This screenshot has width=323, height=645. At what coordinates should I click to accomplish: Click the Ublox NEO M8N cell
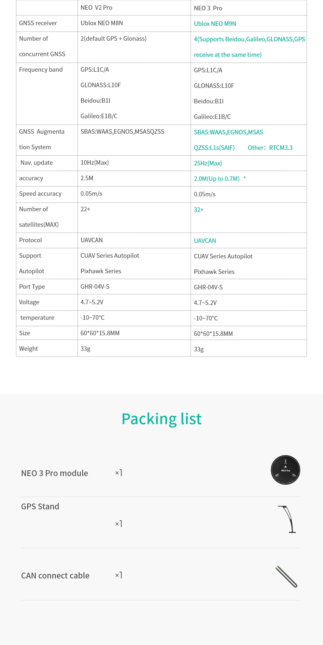[x=102, y=23]
